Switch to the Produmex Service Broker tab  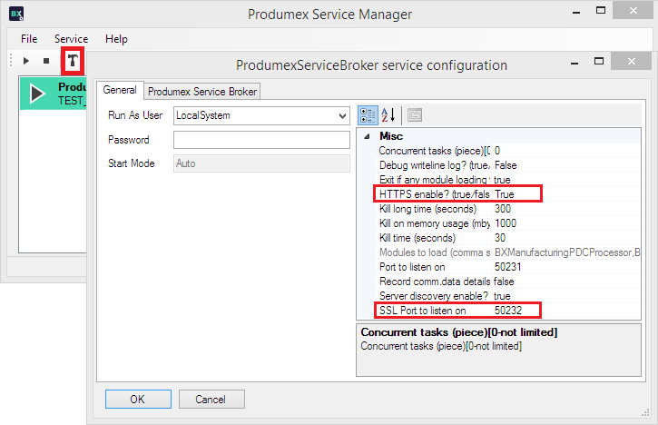(x=203, y=91)
